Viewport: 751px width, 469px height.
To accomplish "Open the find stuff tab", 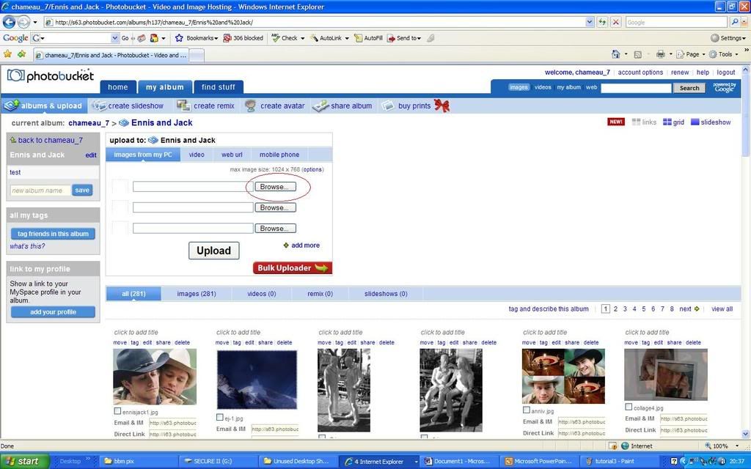I will 219,87.
